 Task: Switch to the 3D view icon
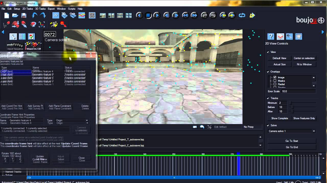pos(64,16)
